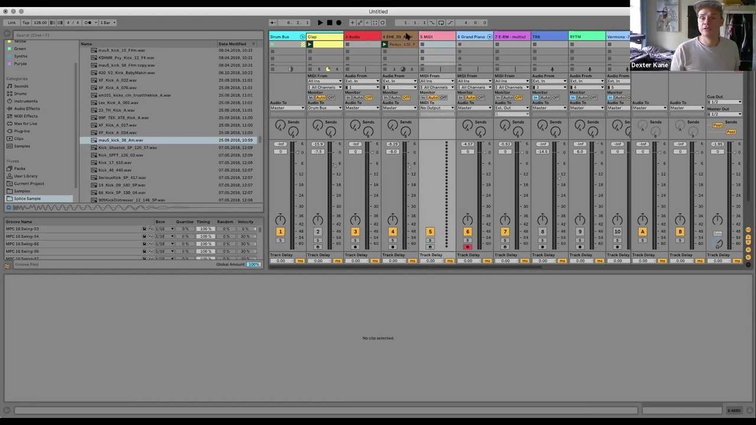Select the Sounds category in browser

(21, 86)
